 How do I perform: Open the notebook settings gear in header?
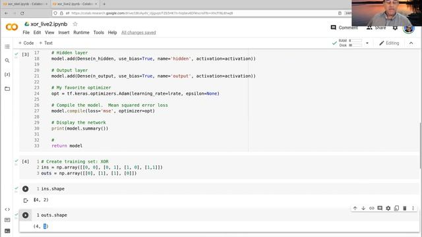[x=395, y=28]
